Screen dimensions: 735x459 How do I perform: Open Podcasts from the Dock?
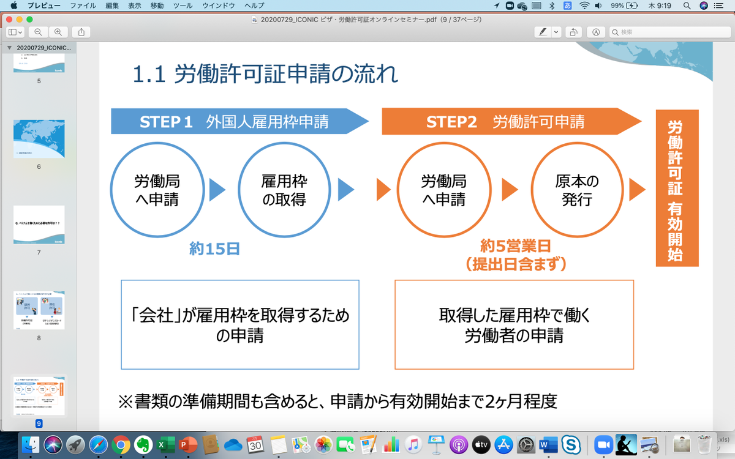[459, 444]
